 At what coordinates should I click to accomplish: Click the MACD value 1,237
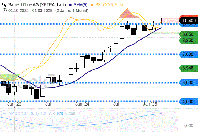(45, 113)
